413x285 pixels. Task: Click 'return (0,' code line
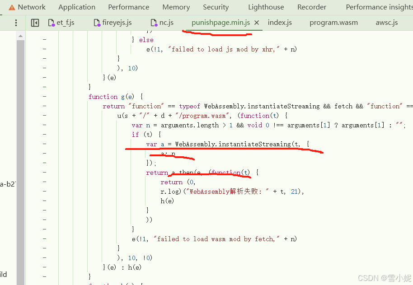pos(178,182)
